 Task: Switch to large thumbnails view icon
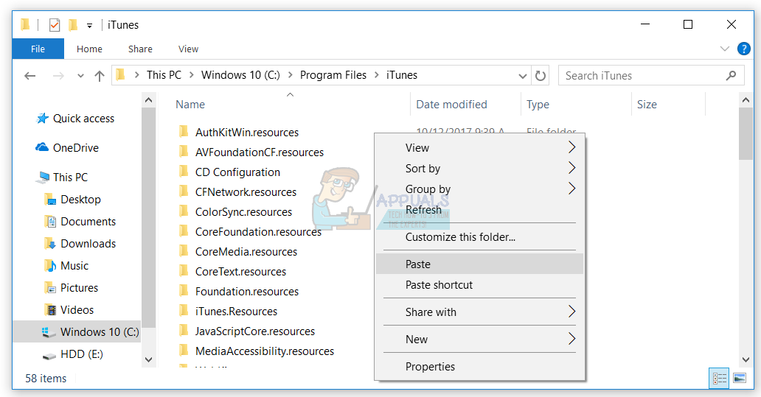pyautogui.click(x=739, y=378)
